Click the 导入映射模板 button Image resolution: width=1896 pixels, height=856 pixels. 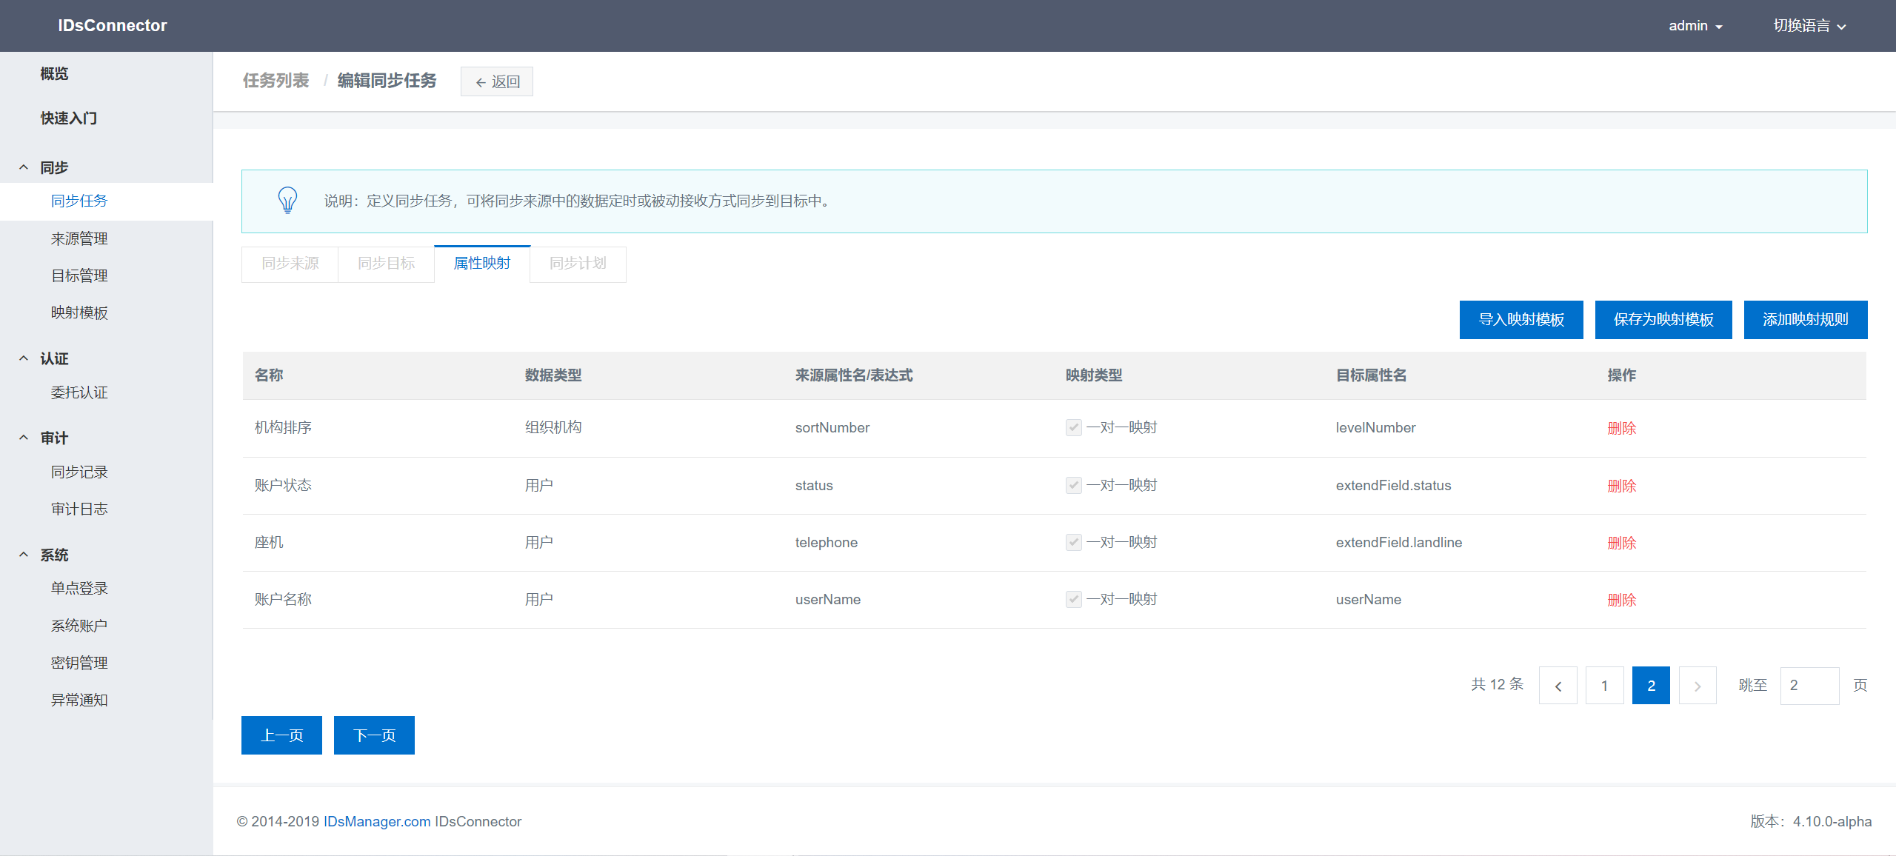pyautogui.click(x=1521, y=320)
